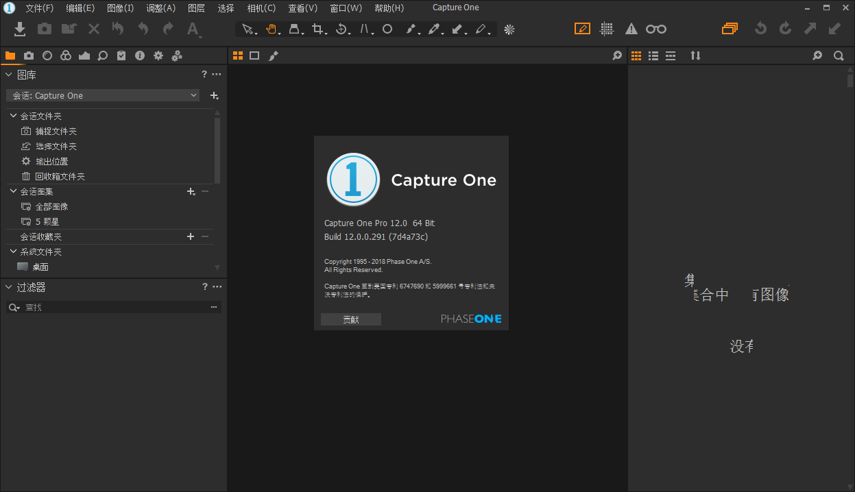Toggle the orange edit all selected variants icon

click(x=730, y=29)
